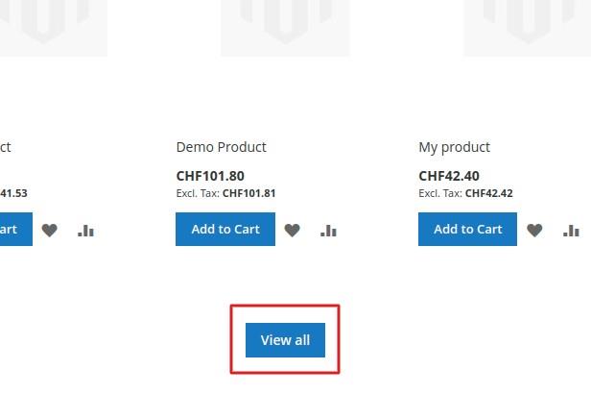Click the Excl. Tax CHF42.42 text
The height and width of the screenshot is (394, 591).
[x=465, y=193]
